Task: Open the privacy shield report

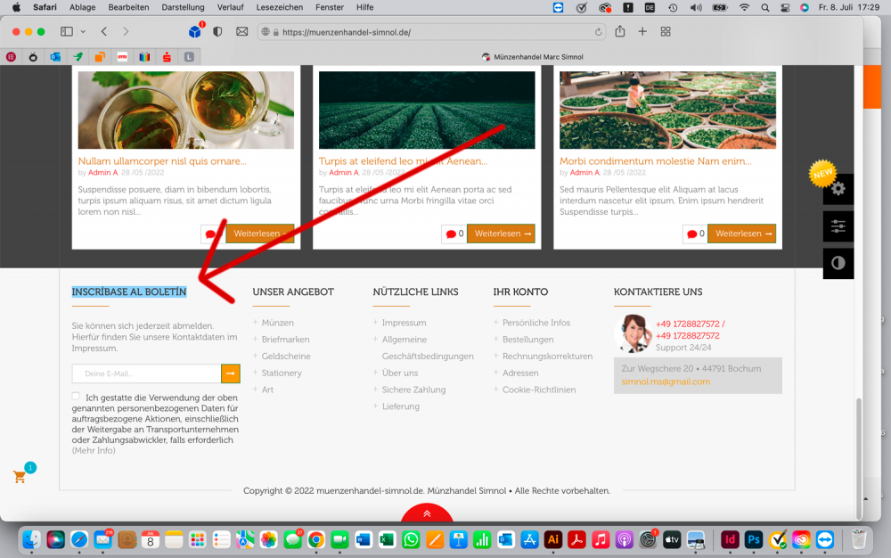Action: coord(217,32)
